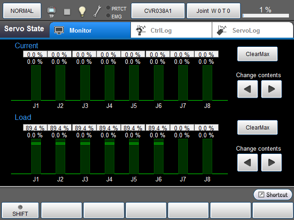Show previous contents for Current graph
294x220 pixels.
[x=248, y=89]
